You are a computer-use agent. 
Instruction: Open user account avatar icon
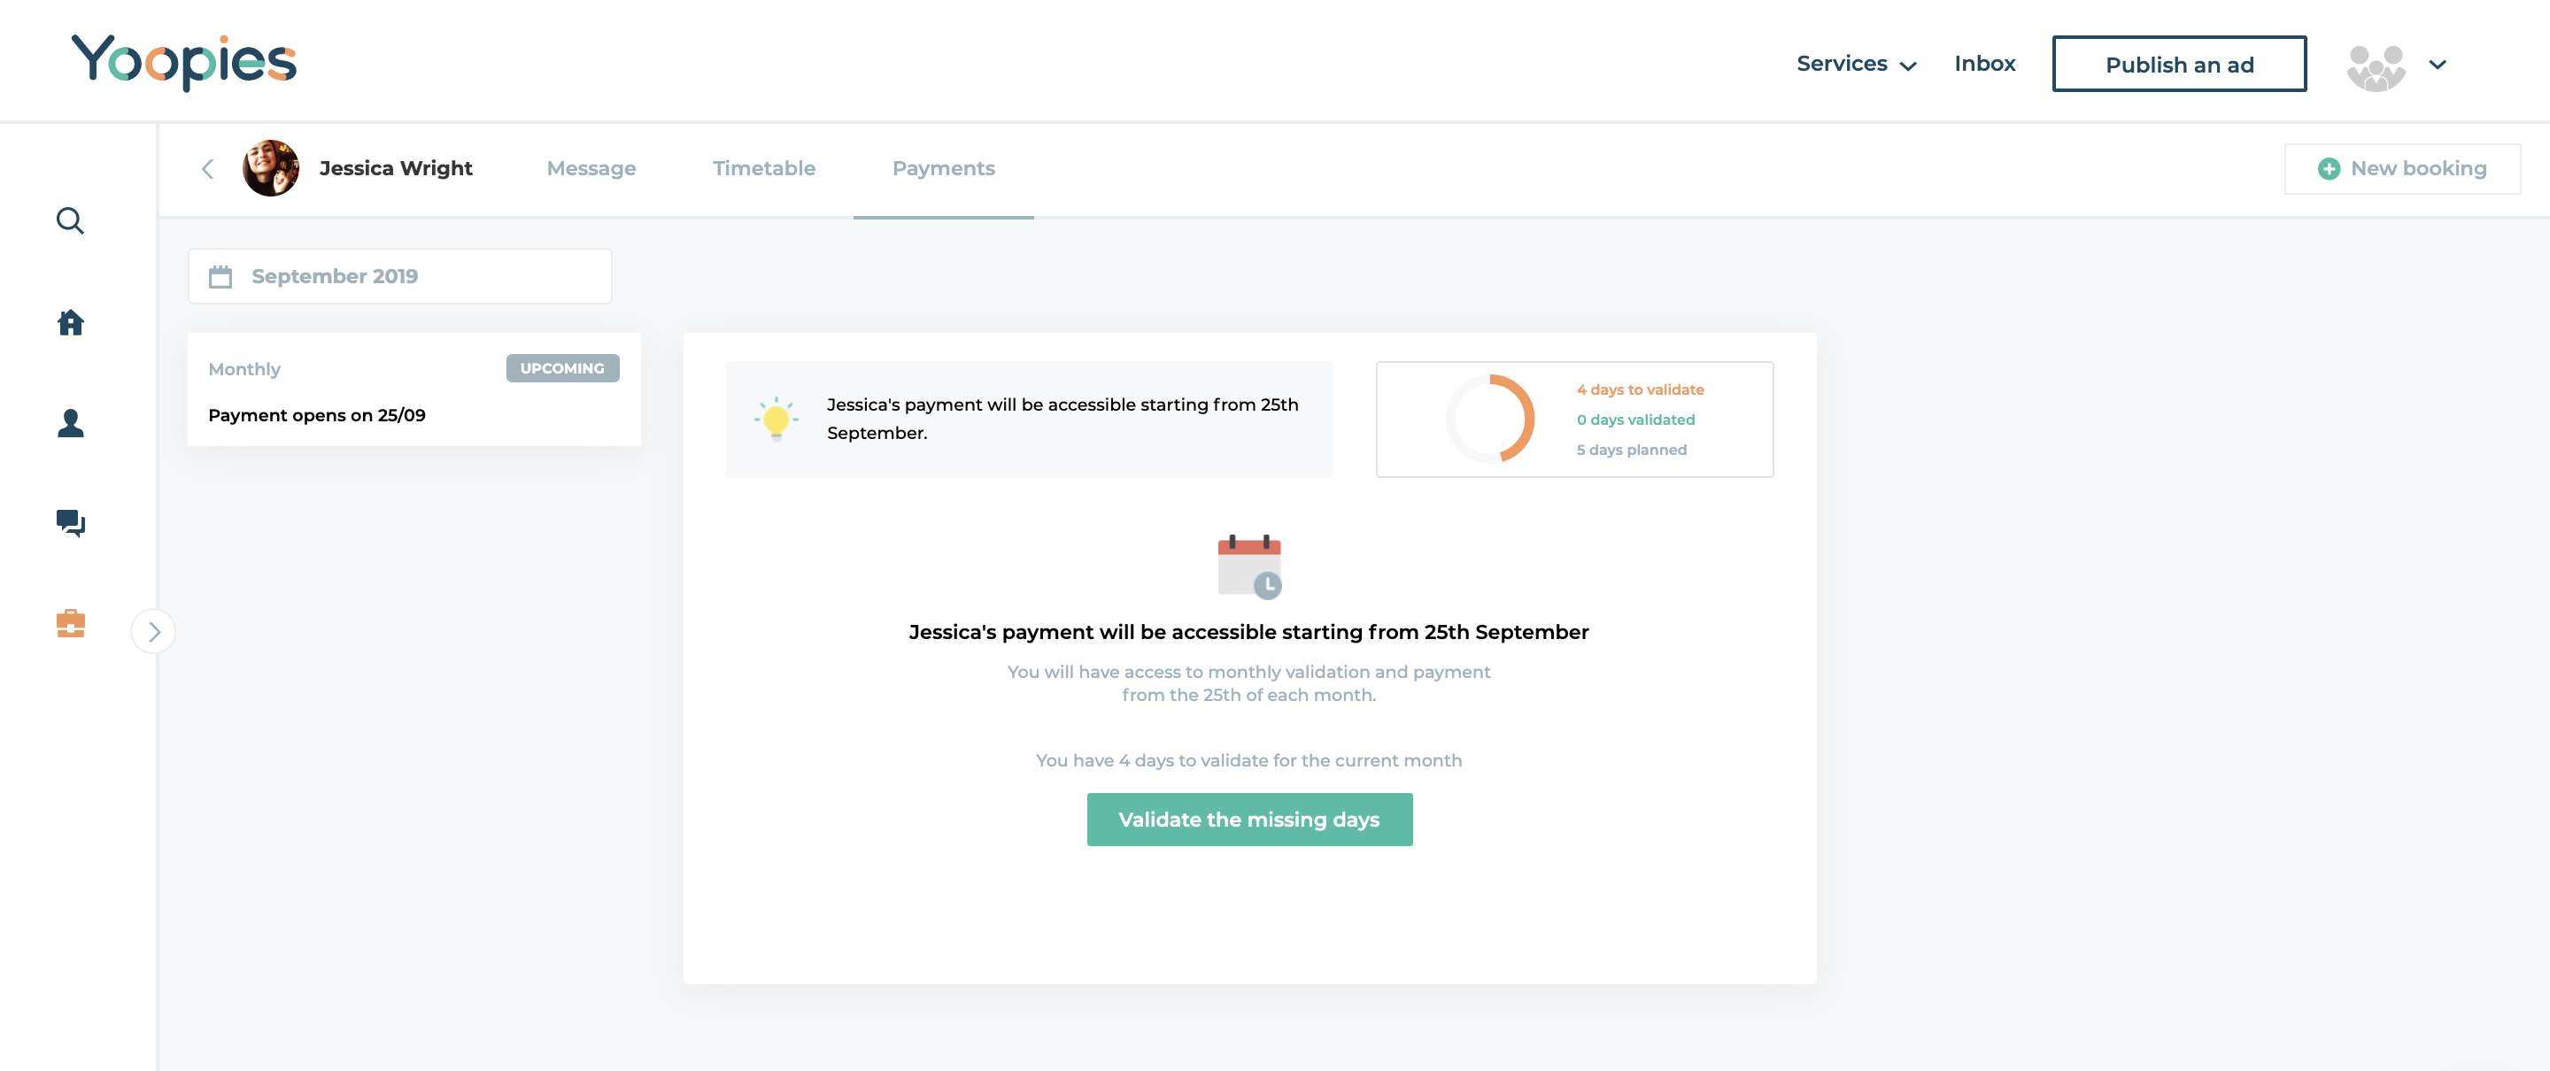(2376, 67)
